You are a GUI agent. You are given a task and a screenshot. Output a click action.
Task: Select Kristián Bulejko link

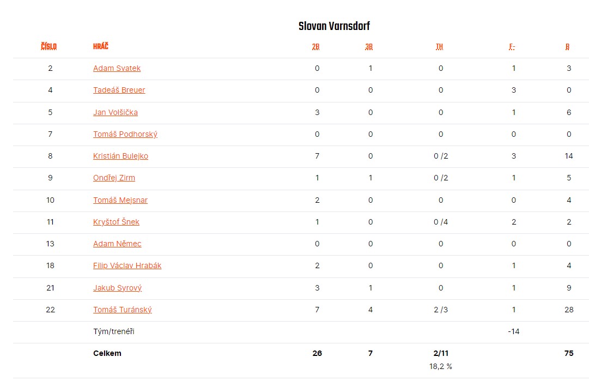[120, 156]
